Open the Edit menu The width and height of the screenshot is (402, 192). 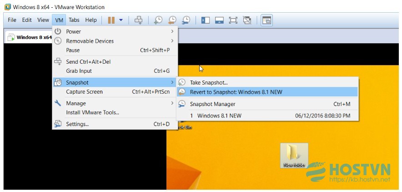pyautogui.click(x=27, y=20)
